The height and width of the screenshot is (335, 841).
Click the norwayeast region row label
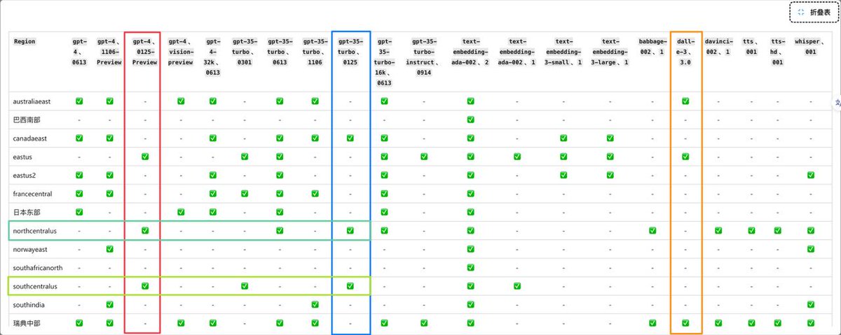31,249
